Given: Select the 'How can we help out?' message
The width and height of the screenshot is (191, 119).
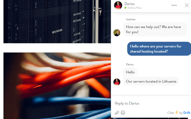Looking at the screenshot, I should point(155,29).
